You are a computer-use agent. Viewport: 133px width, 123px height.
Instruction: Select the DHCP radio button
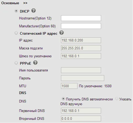tap(16, 11)
